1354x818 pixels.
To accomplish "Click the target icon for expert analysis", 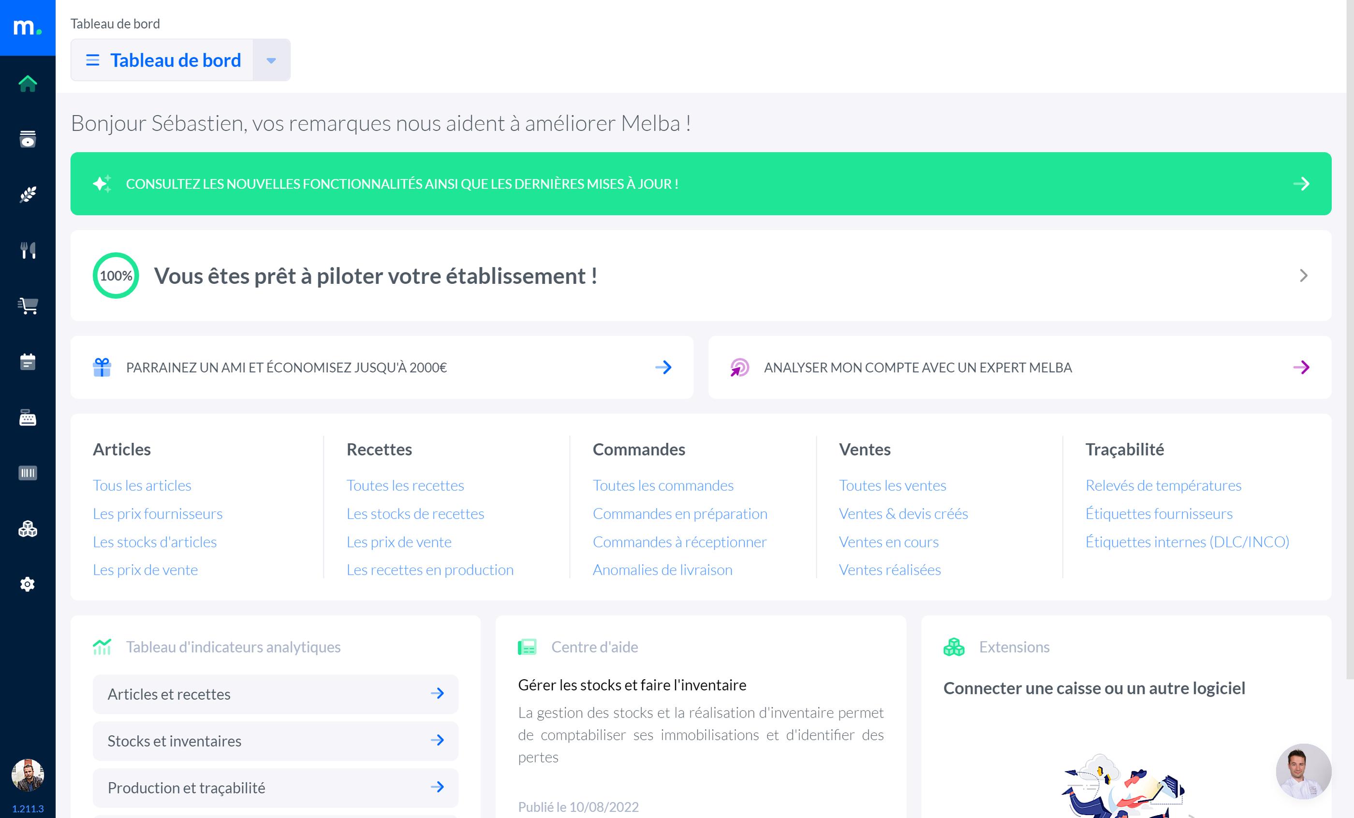I will click(x=740, y=367).
